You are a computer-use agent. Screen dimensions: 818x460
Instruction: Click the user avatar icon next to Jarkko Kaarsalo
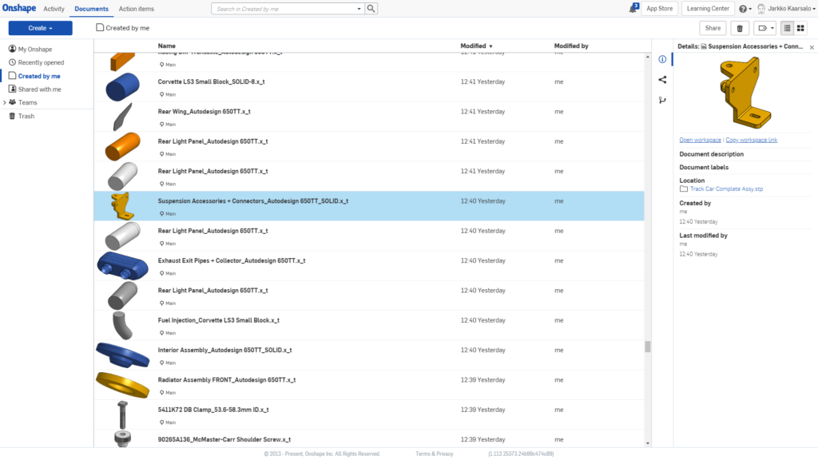coord(761,8)
